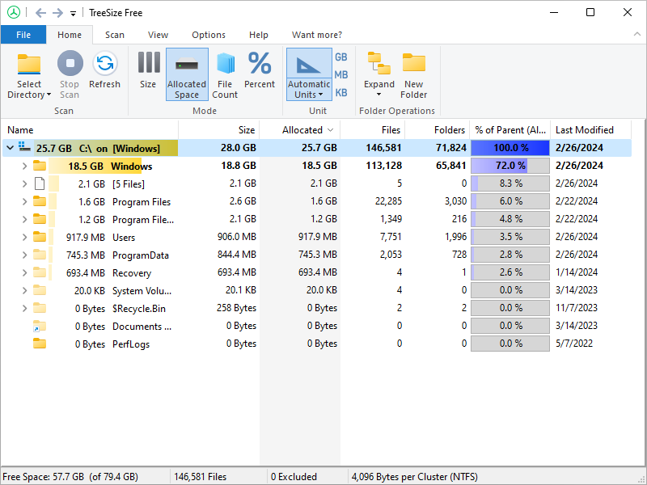Click the Select Directory icon
The width and height of the screenshot is (647, 485).
click(x=29, y=65)
